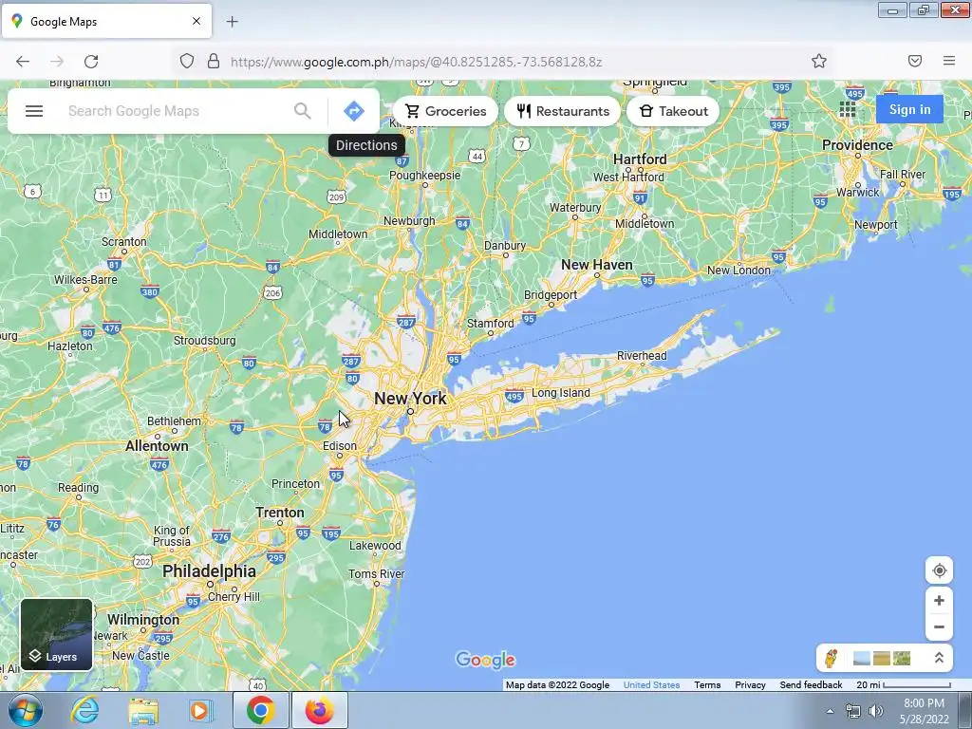The image size is (972, 729).
Task: Show hidden tray icons arrow
Action: click(830, 711)
